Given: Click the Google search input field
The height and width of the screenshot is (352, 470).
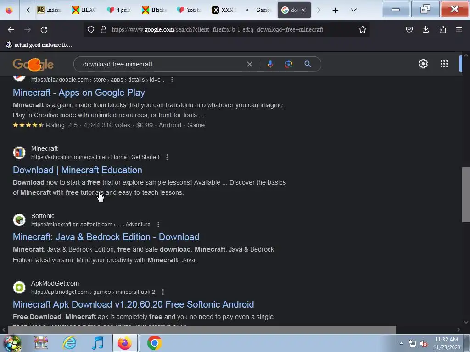Looking at the screenshot, I should (x=162, y=64).
